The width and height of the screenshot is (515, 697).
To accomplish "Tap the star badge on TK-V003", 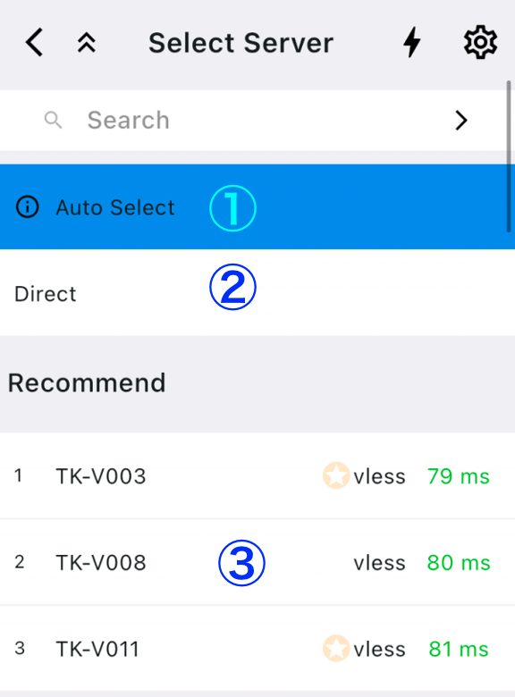I will pos(336,475).
